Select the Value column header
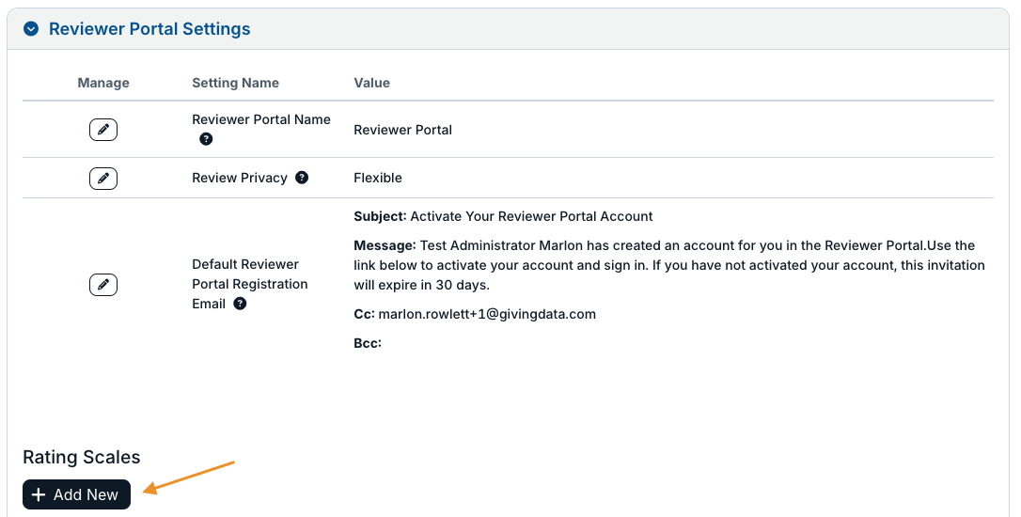This screenshot has height=517, width=1021. tap(371, 83)
